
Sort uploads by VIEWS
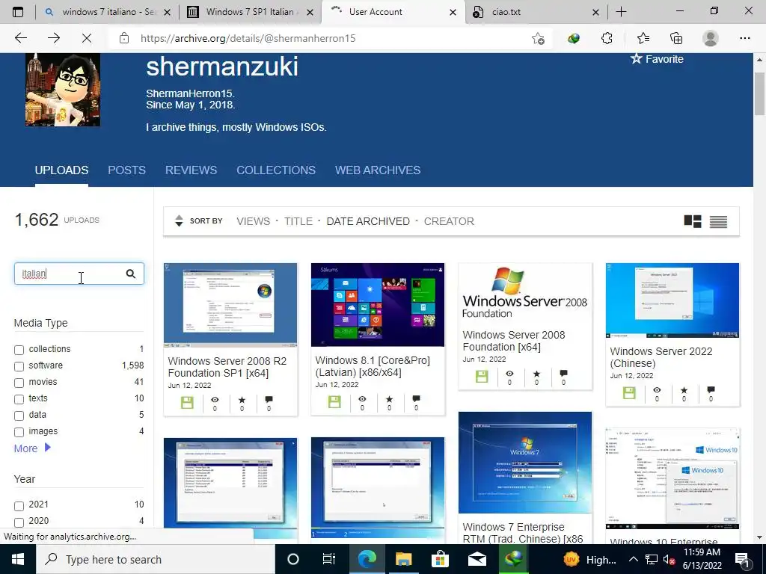253,221
